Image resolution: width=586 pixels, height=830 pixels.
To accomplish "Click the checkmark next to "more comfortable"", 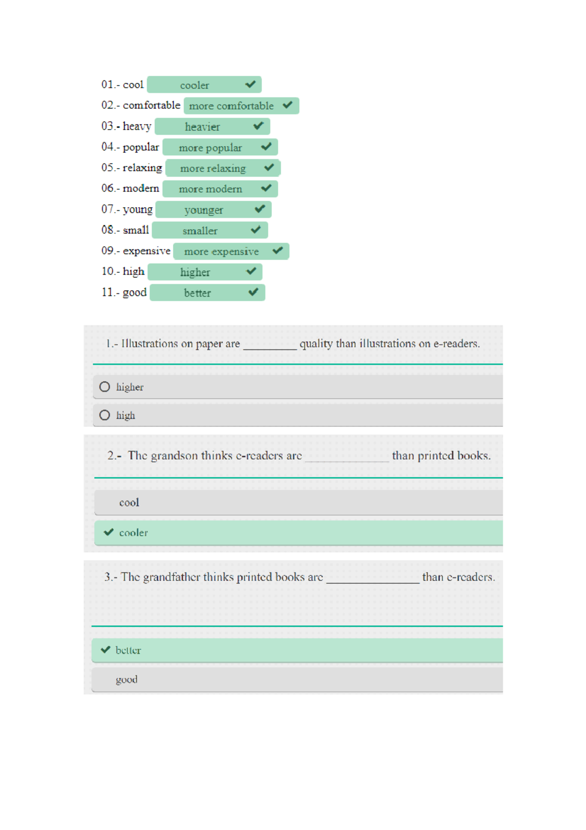I will [288, 105].
